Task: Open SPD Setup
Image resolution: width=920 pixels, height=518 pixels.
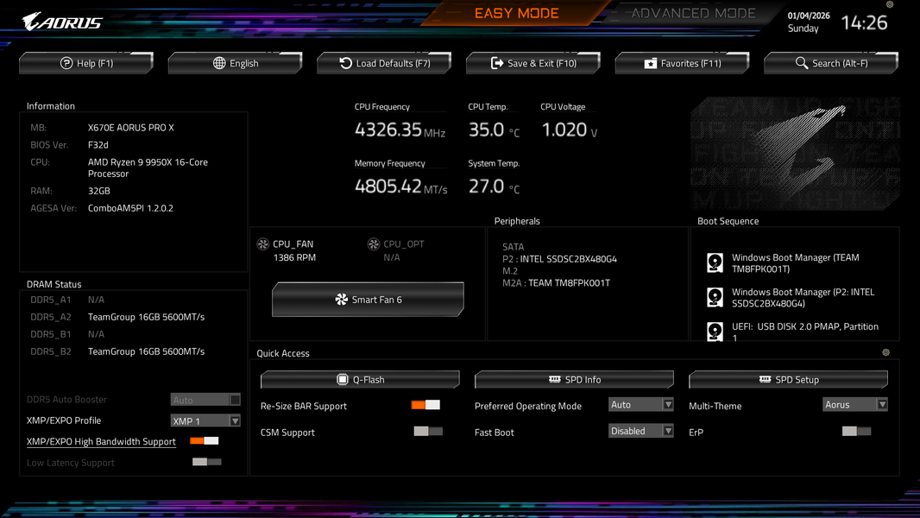Action: [789, 380]
